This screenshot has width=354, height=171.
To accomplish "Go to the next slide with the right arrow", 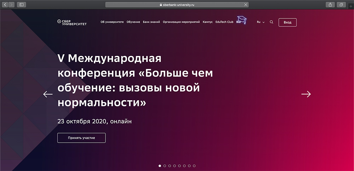I will tap(306, 94).
